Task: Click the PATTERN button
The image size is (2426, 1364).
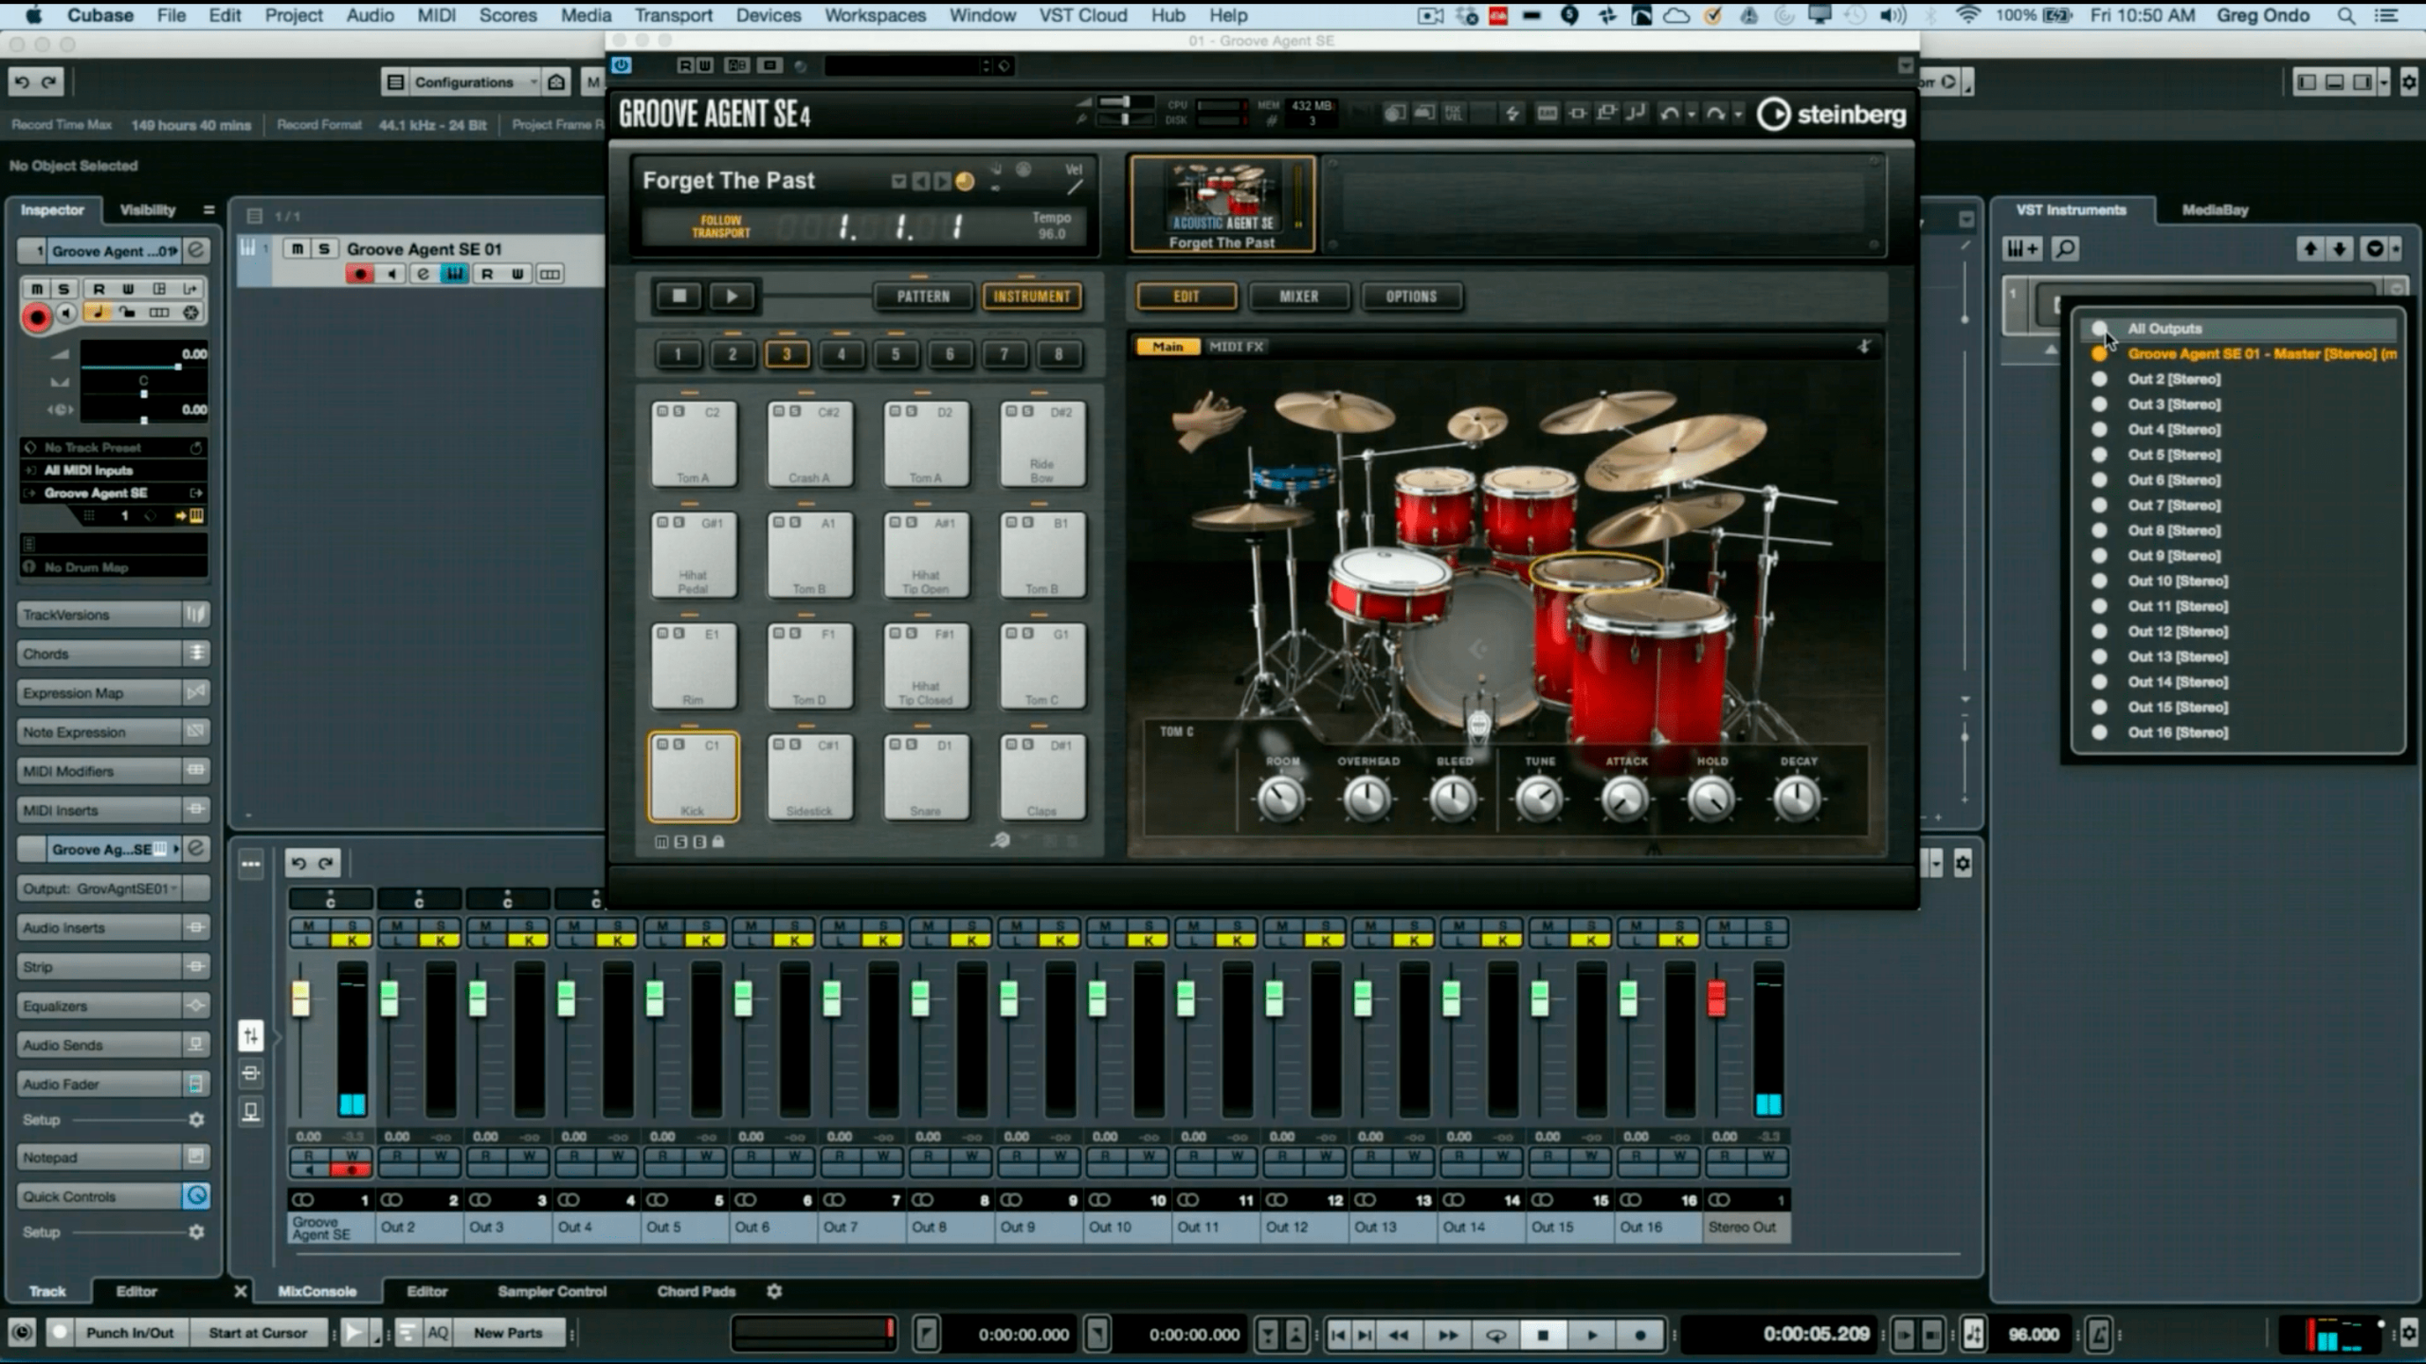Action: [x=923, y=296]
